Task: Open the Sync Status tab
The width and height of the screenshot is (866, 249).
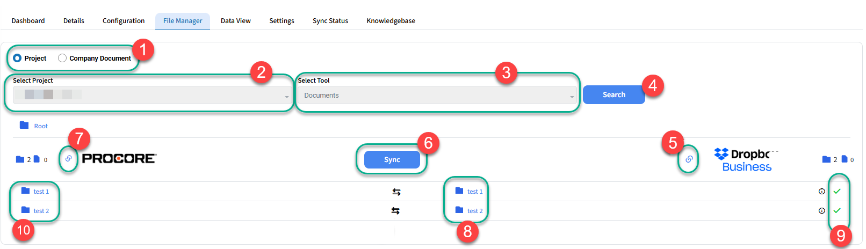Action: pos(330,21)
